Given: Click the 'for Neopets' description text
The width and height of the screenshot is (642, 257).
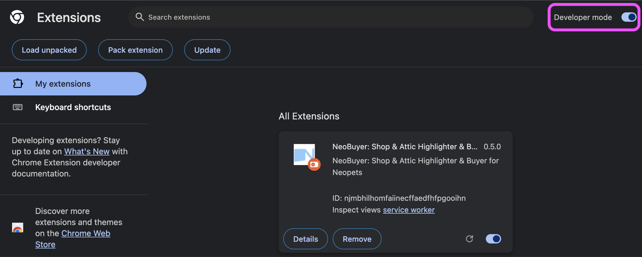Looking at the screenshot, I should [416, 166].
